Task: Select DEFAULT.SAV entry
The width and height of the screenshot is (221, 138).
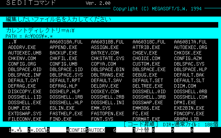Action: (106, 80)
